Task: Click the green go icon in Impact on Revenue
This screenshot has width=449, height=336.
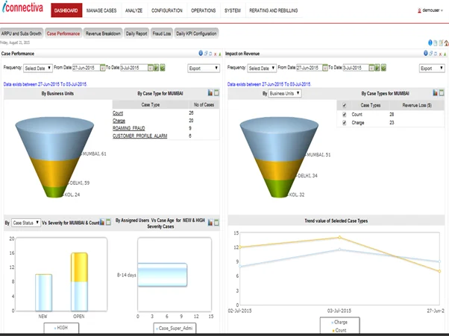Action: [x=377, y=68]
